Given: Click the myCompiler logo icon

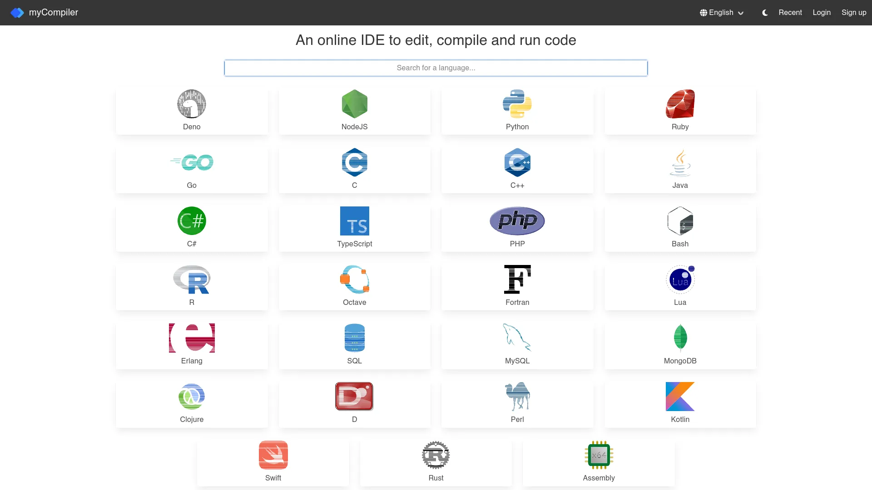Looking at the screenshot, I should coord(17,13).
